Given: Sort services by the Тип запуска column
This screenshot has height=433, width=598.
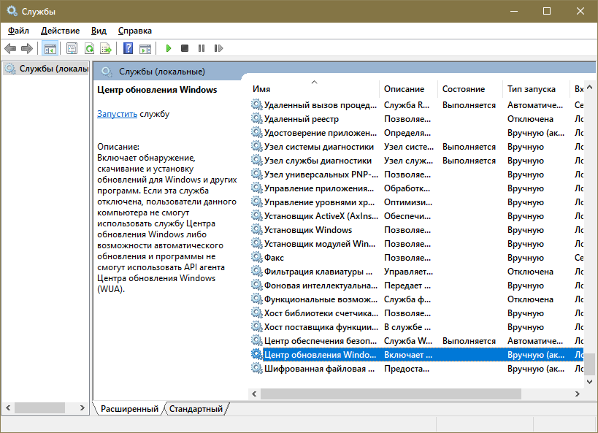Looking at the screenshot, I should coord(532,89).
